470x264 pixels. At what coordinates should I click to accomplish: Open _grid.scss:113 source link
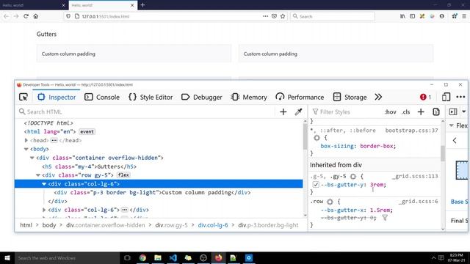tap(415, 176)
